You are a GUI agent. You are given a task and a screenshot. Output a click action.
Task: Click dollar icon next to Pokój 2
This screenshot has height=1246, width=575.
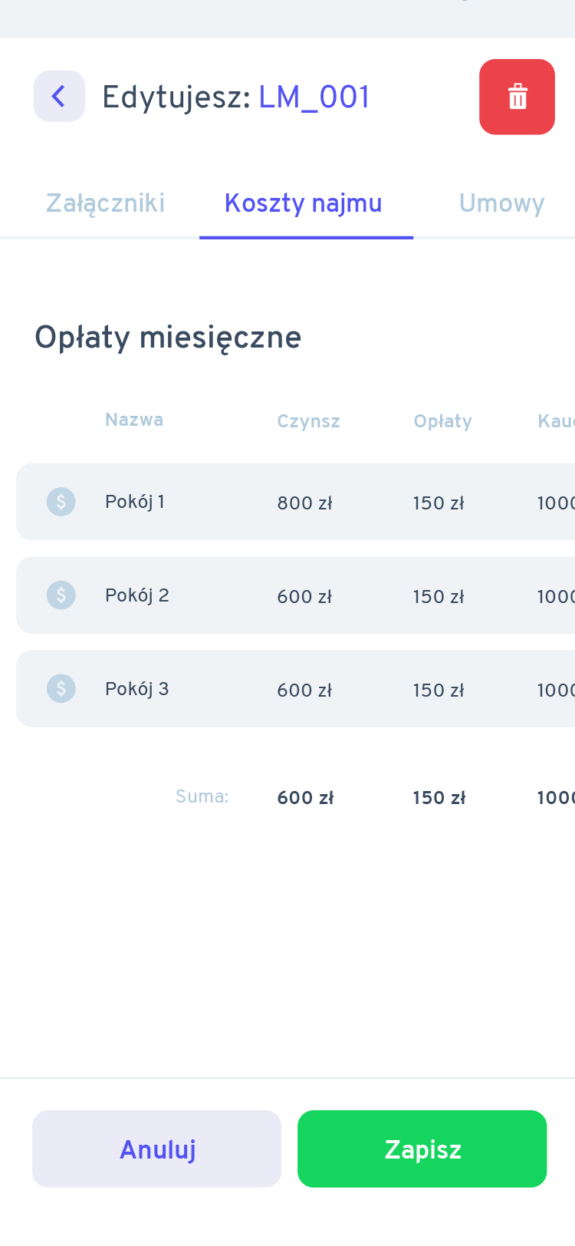pos(61,595)
